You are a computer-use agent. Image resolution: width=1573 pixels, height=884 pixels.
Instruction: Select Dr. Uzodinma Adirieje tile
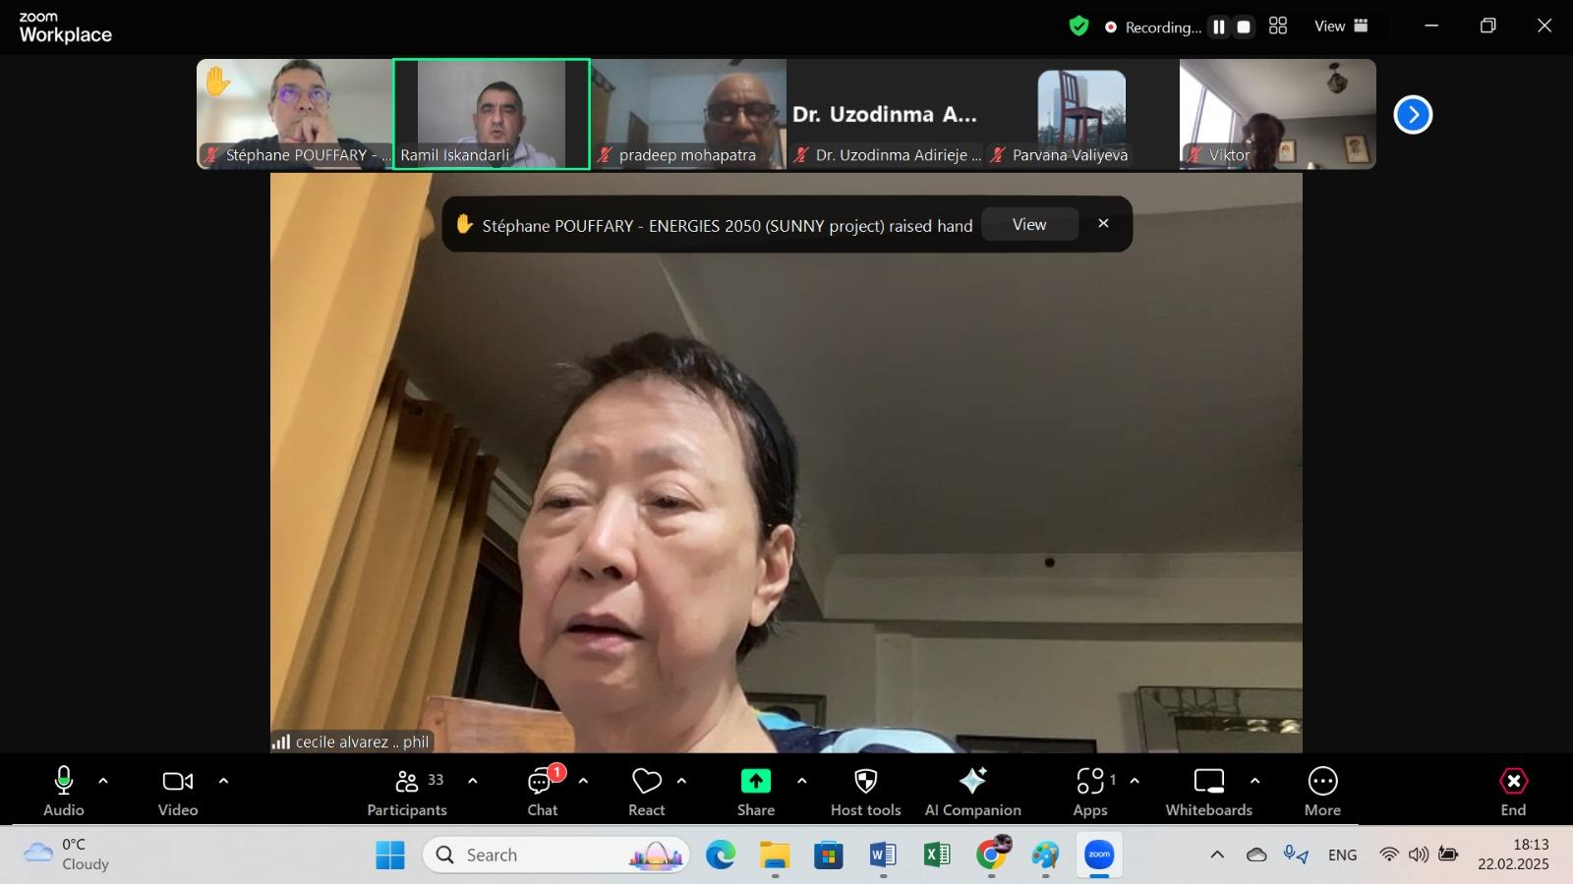tap(885, 114)
